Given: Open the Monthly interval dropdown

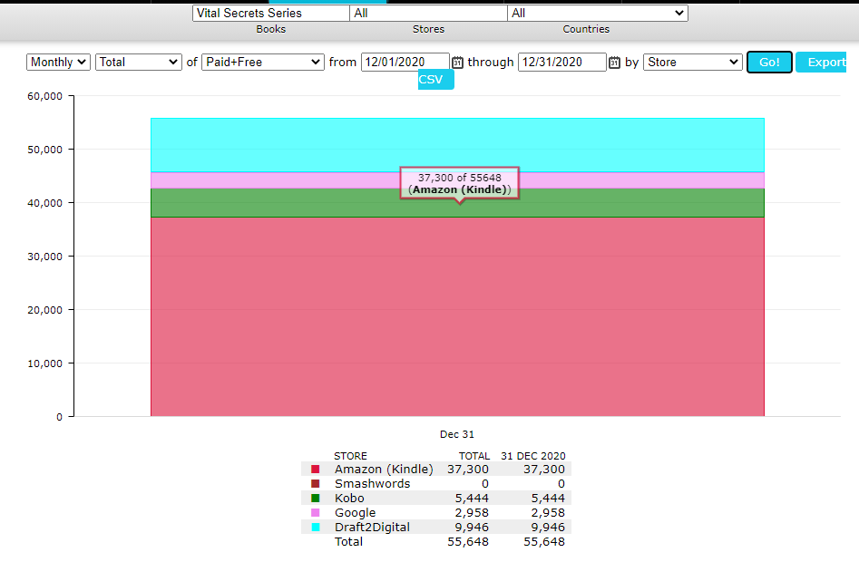Looking at the screenshot, I should [x=59, y=63].
